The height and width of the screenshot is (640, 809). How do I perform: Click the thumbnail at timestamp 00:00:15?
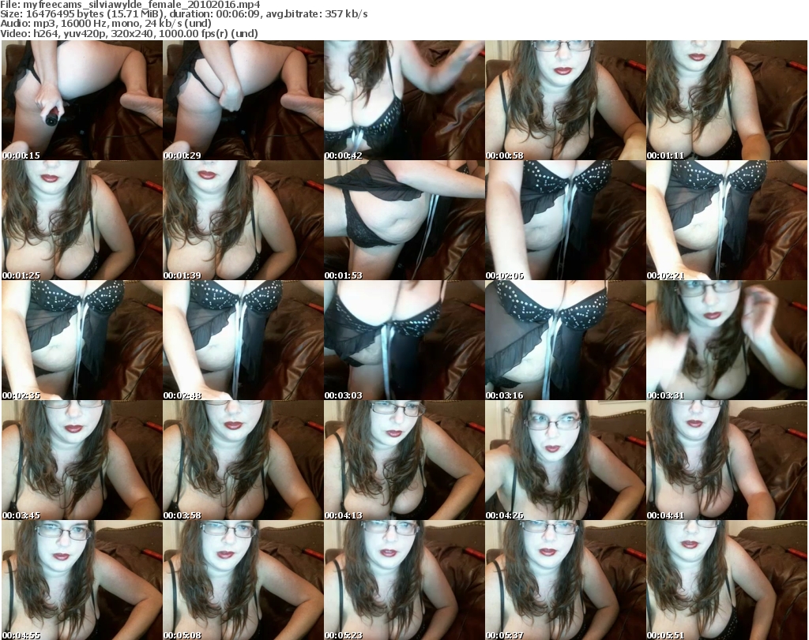click(82, 100)
